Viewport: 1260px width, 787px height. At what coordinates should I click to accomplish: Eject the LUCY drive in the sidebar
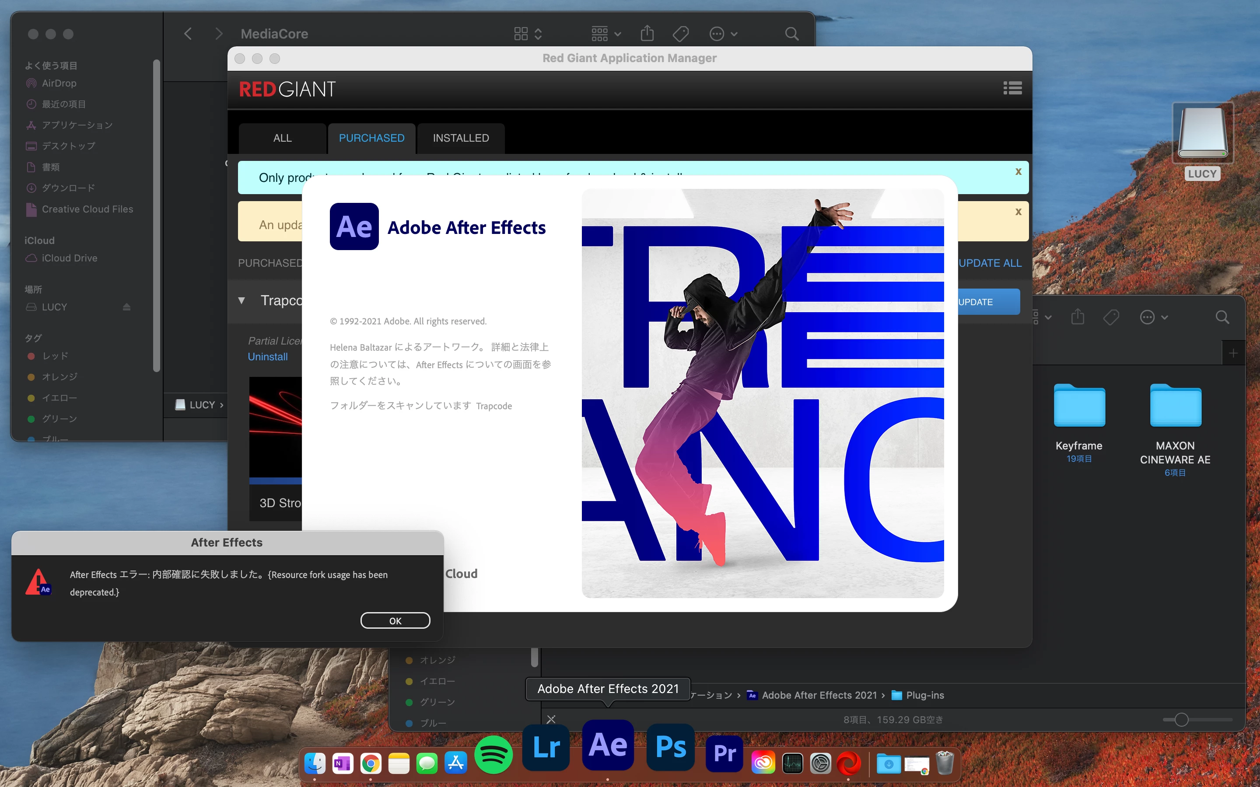pos(126,307)
